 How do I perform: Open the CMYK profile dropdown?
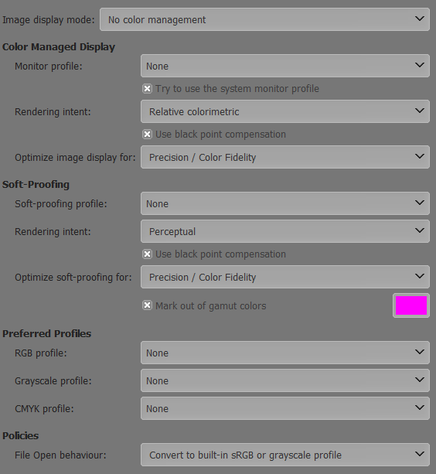click(285, 408)
